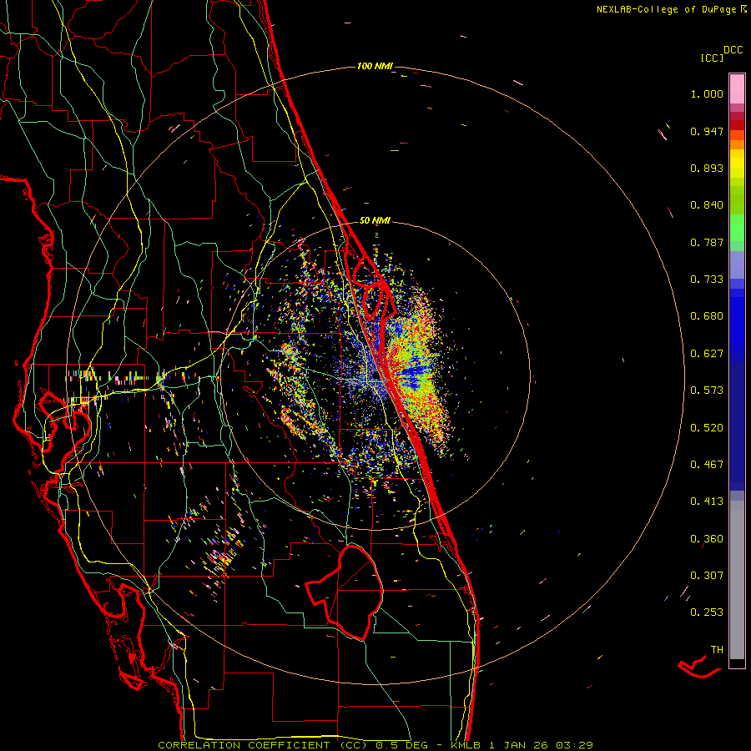Click the 0.893 scale value

click(707, 168)
